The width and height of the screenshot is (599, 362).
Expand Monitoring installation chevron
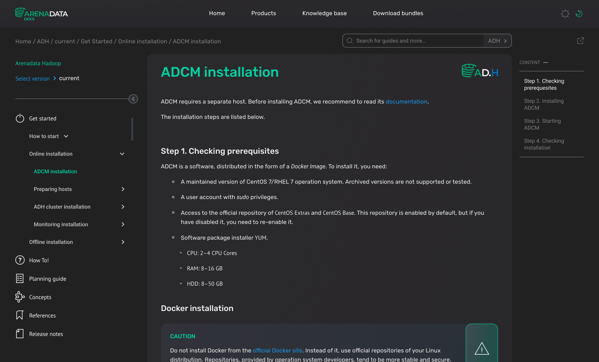click(123, 224)
